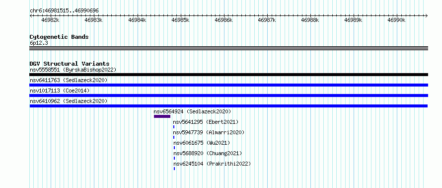Open the nsv6410962 (Sedlazeck2020) label
This screenshot has height=188, width=442.
pyautogui.click(x=69, y=101)
